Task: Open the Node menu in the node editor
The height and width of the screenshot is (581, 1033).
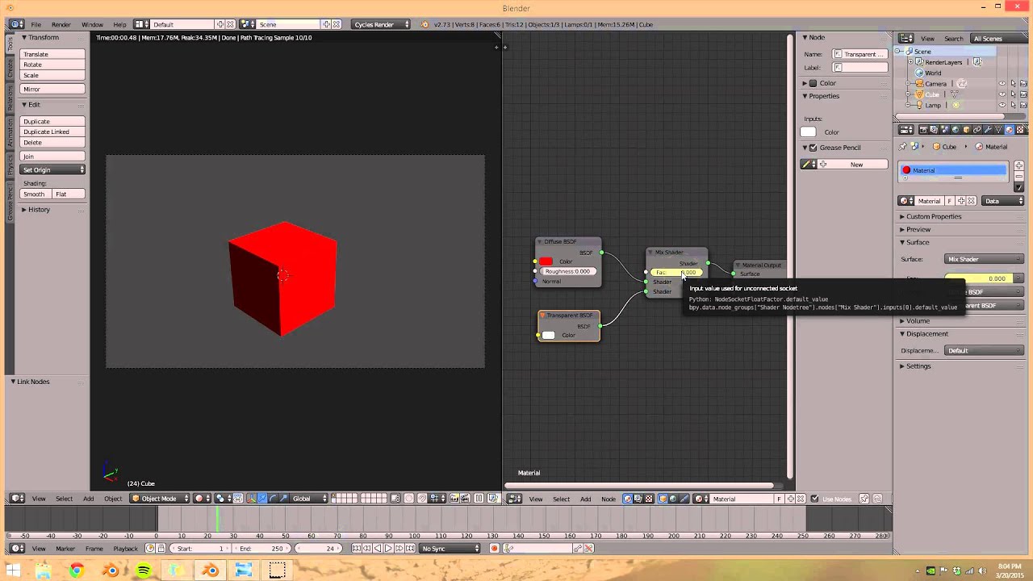Action: tap(608, 499)
